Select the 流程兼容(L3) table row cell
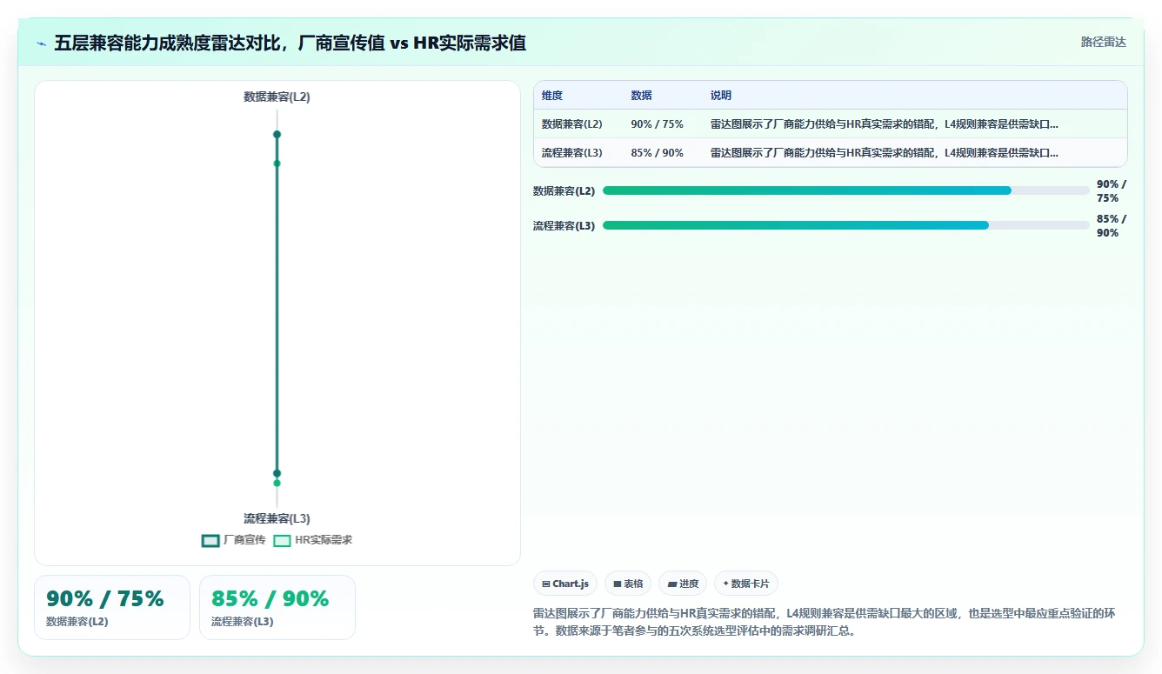The image size is (1162, 674). (x=572, y=153)
